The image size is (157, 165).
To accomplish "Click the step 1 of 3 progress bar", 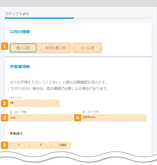I will 78,18.
